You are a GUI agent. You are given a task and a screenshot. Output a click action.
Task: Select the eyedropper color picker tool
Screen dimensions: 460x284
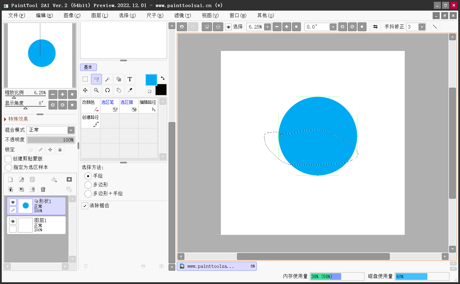(130, 90)
